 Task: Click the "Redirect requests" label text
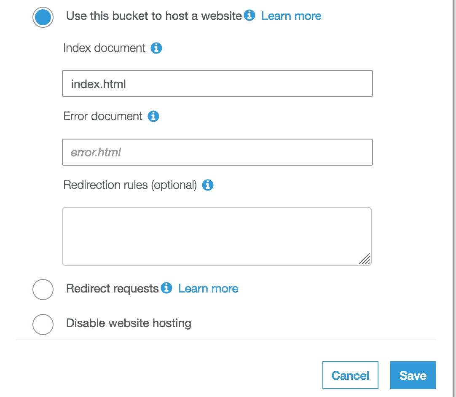tap(112, 289)
